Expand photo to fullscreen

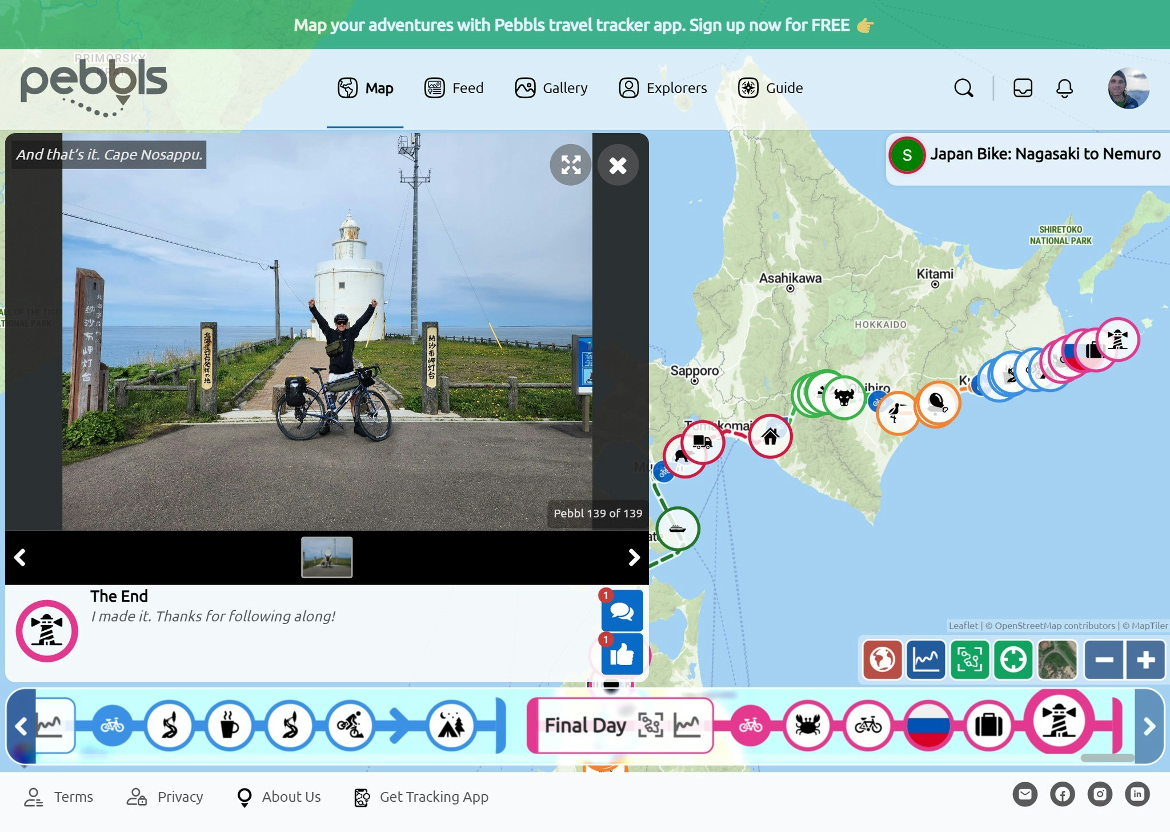(x=571, y=165)
